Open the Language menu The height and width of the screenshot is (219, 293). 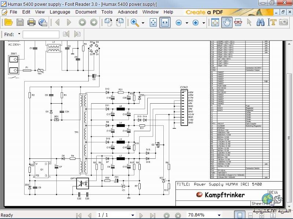pyautogui.click(x=60, y=12)
